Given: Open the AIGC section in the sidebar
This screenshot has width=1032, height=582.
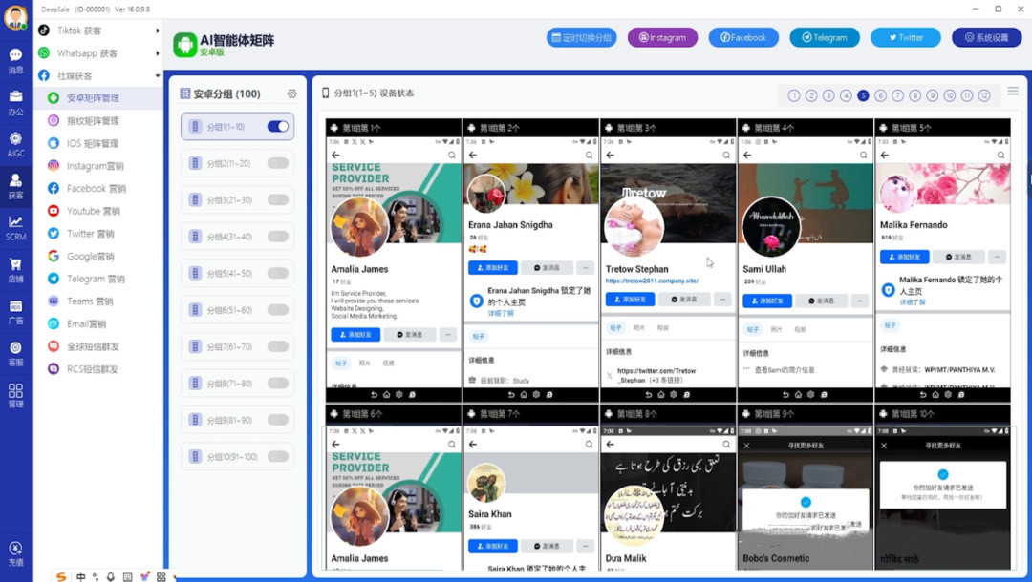Looking at the screenshot, I should click(x=15, y=143).
